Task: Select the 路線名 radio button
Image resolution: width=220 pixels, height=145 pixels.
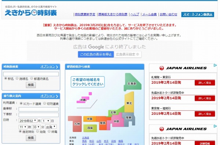Action: [17, 78]
